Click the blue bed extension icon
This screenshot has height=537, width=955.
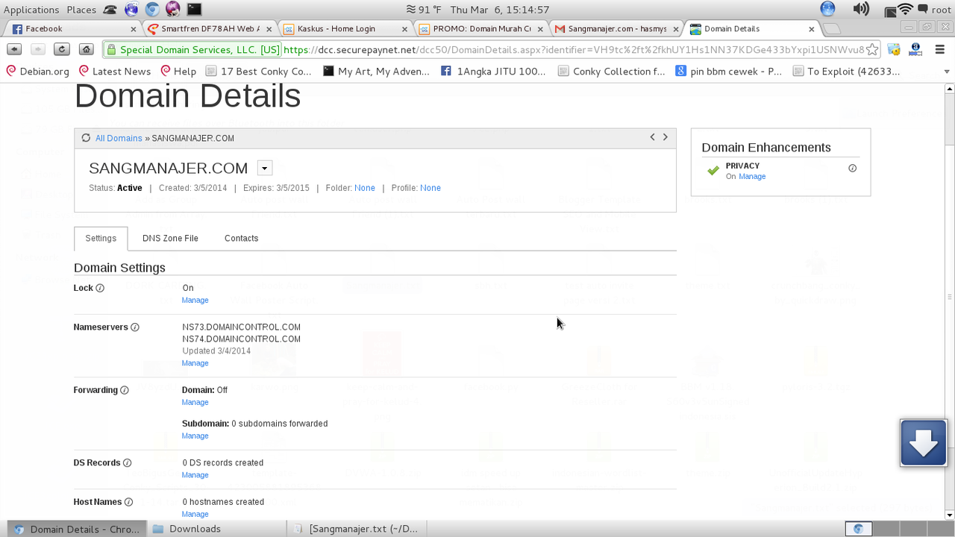pos(916,50)
